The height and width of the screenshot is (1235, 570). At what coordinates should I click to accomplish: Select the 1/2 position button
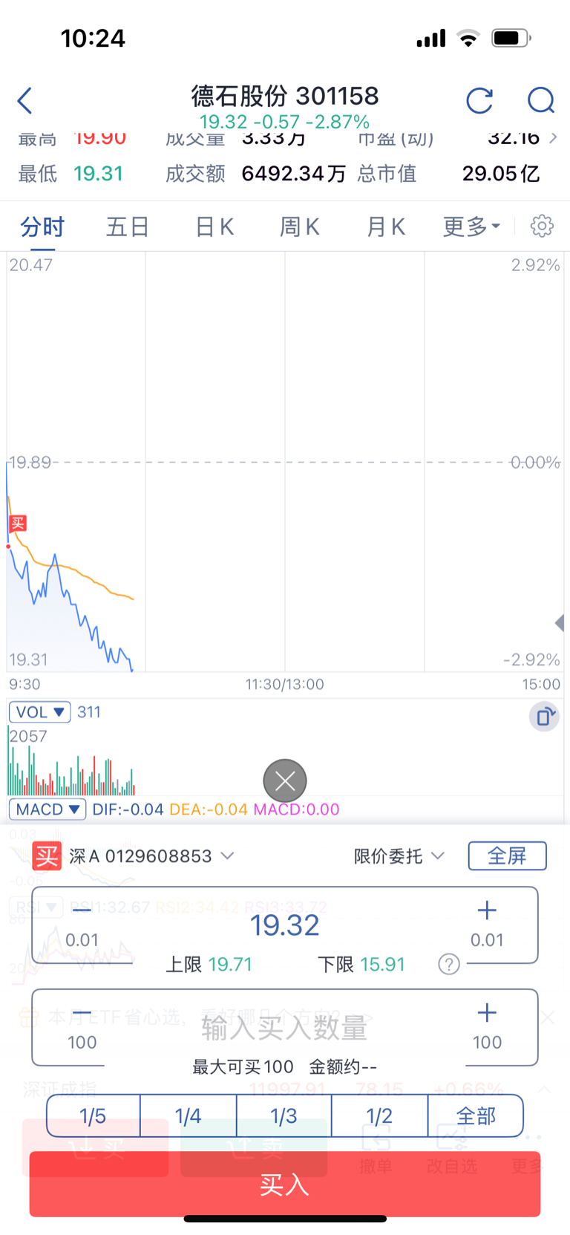380,1115
